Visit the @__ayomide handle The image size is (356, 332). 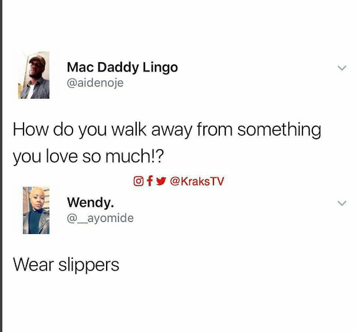point(100,218)
